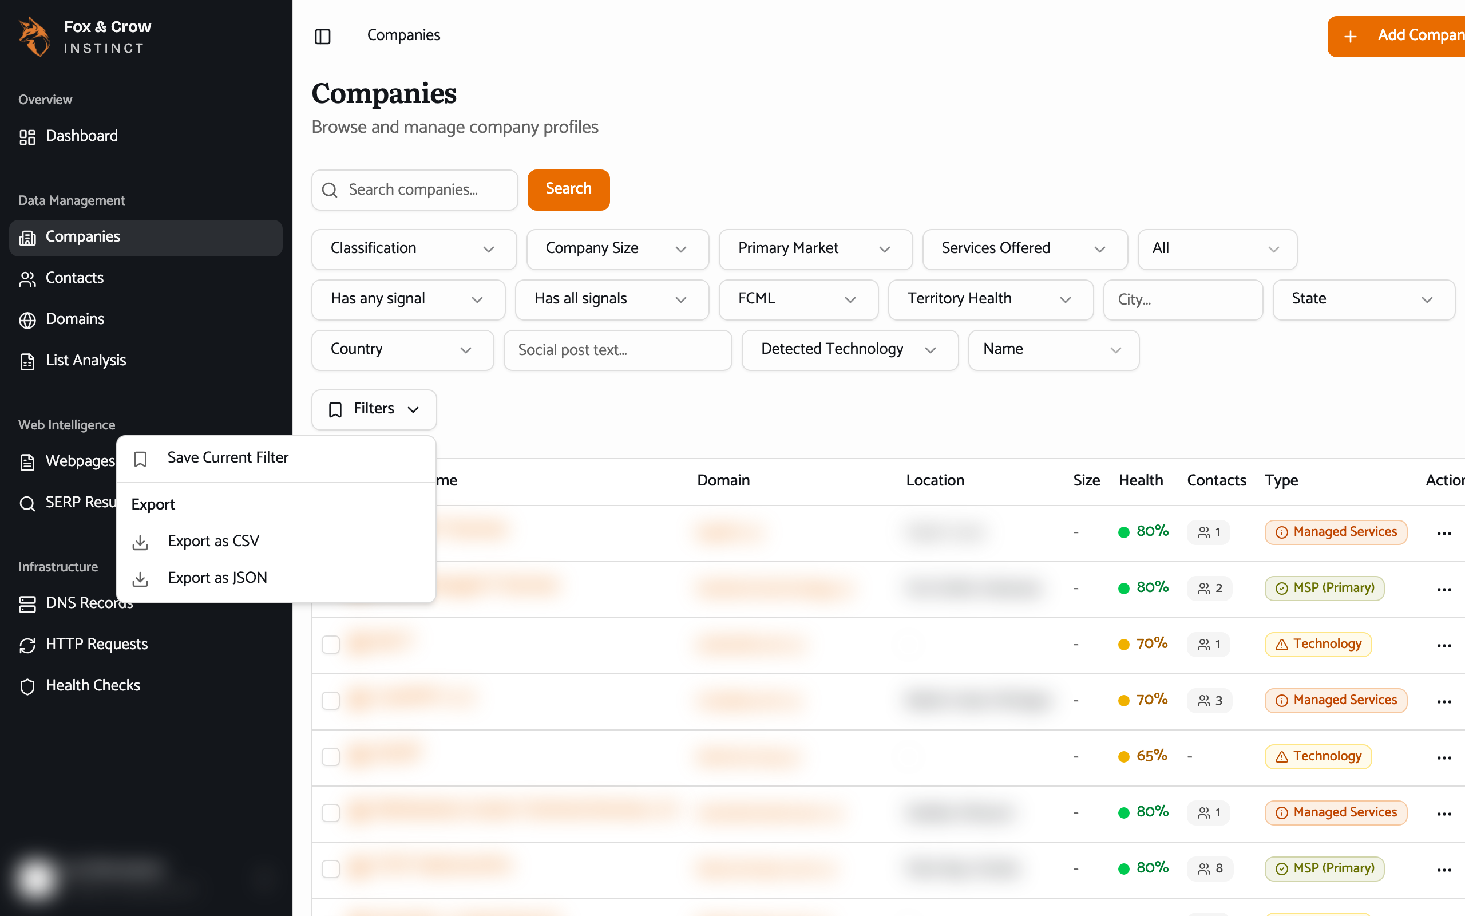Screen dimensions: 1465x916
Task: Click the Domains globe icon
Action: click(x=27, y=320)
